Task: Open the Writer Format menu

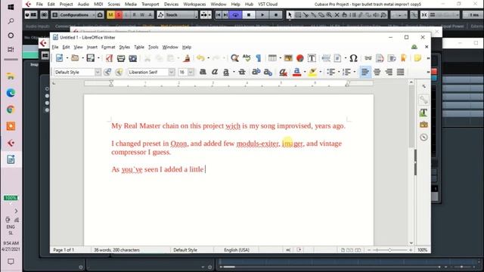Action: (108, 47)
